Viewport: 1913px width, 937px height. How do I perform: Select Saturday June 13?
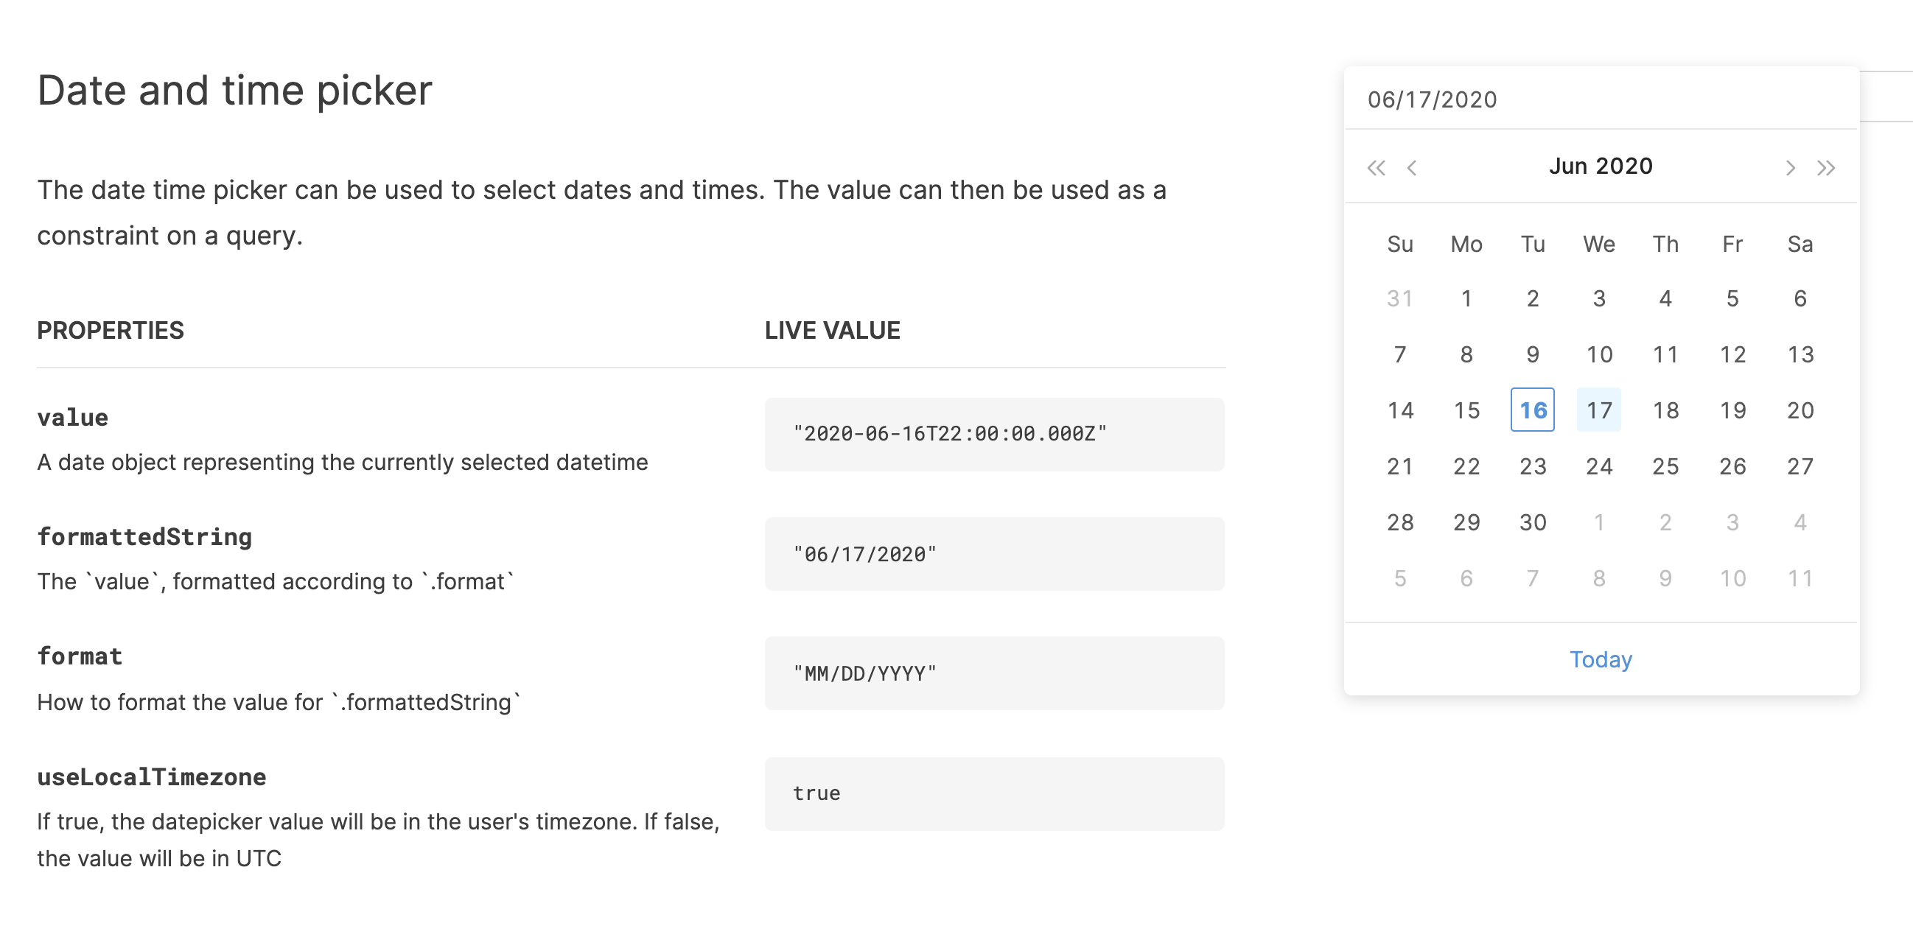click(1800, 354)
